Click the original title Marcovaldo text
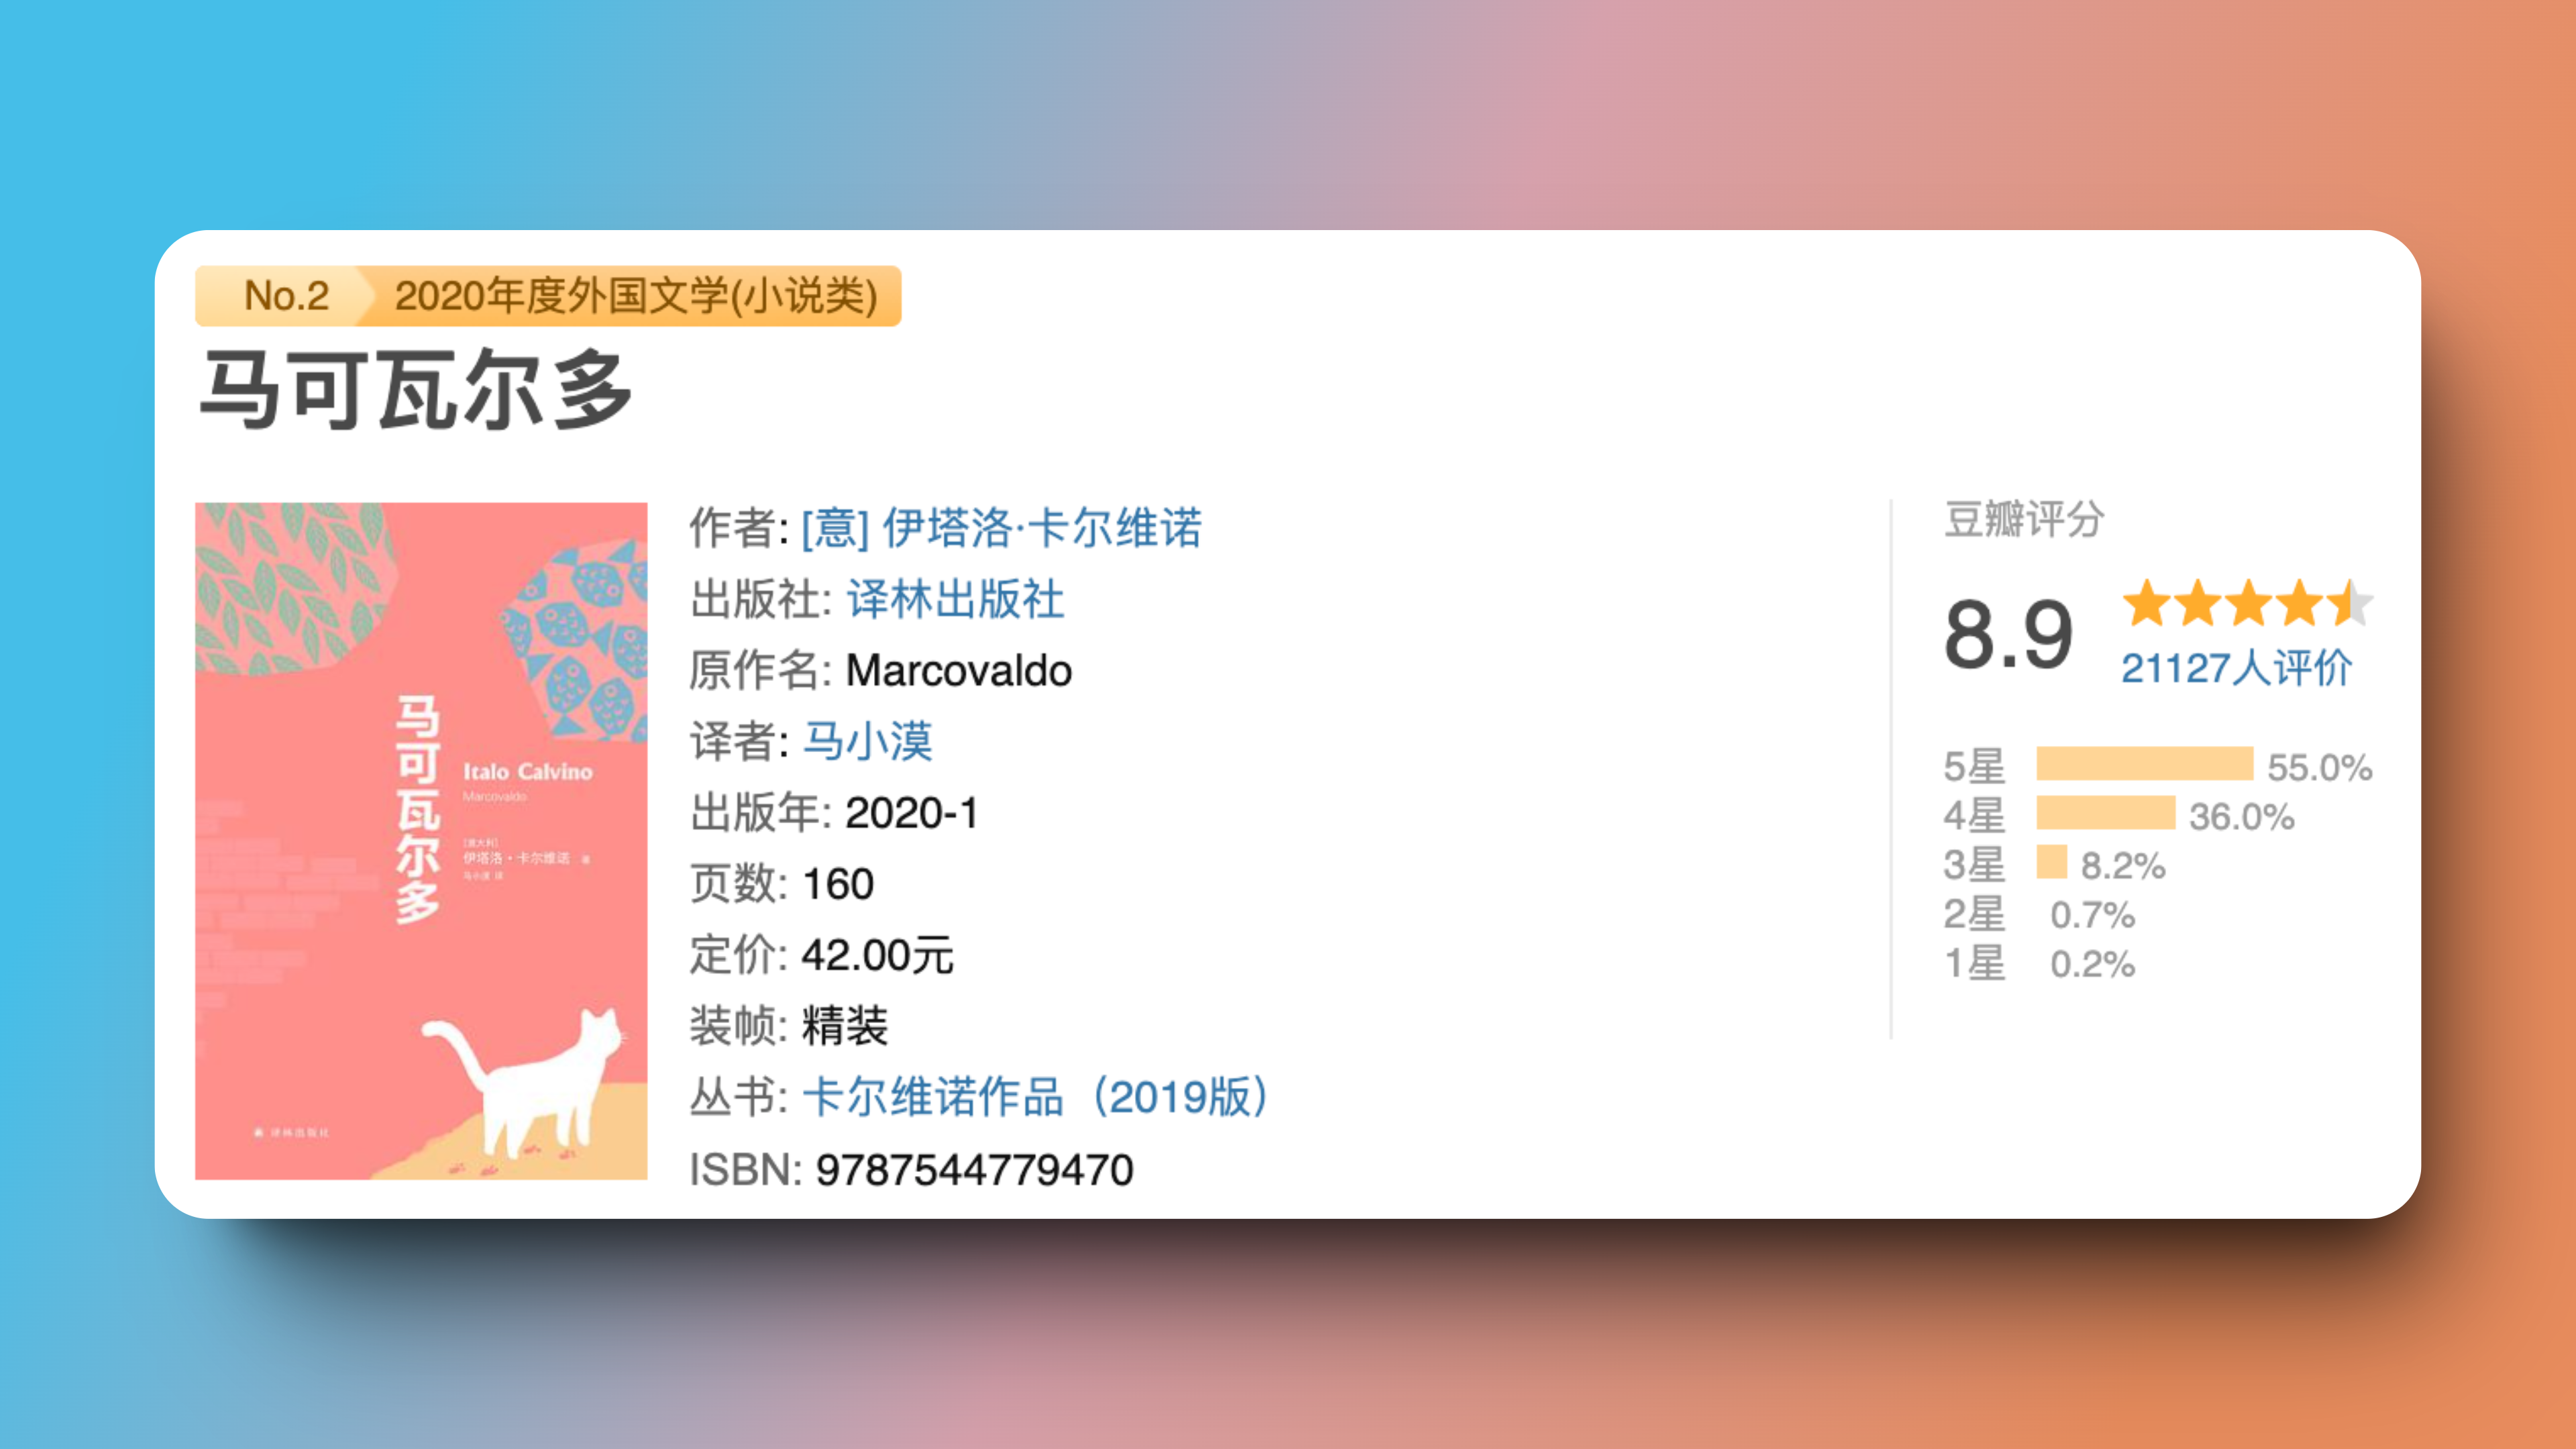The width and height of the screenshot is (2576, 1449). coord(958,671)
